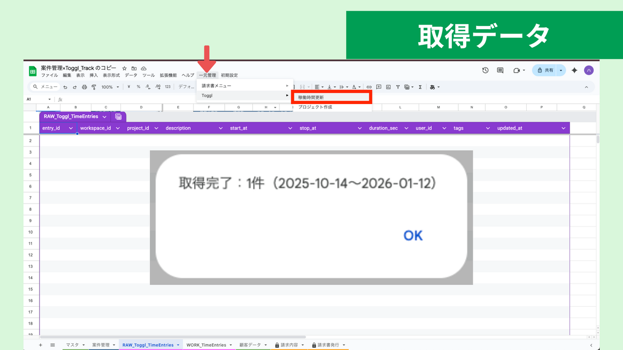Open the 123 number format menu
This screenshot has width=623, height=350.
168,87
